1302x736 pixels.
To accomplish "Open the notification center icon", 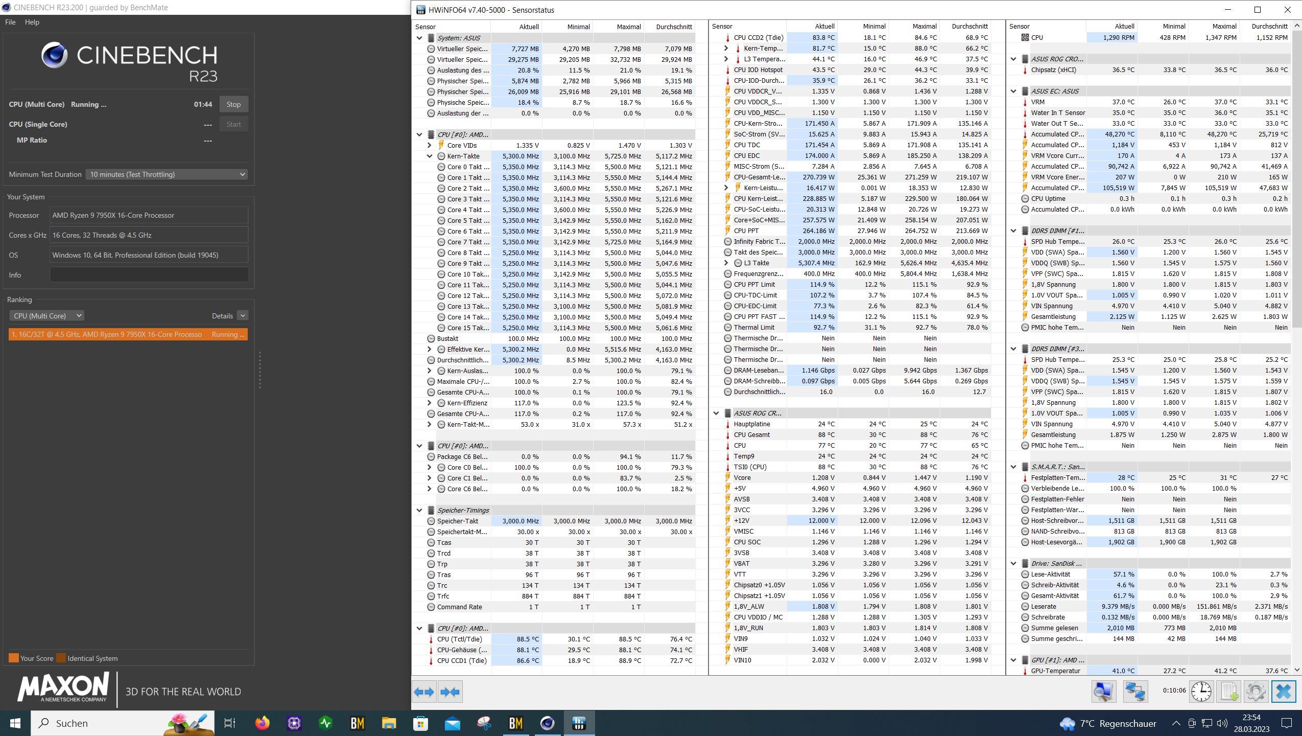I will pos(1286,723).
